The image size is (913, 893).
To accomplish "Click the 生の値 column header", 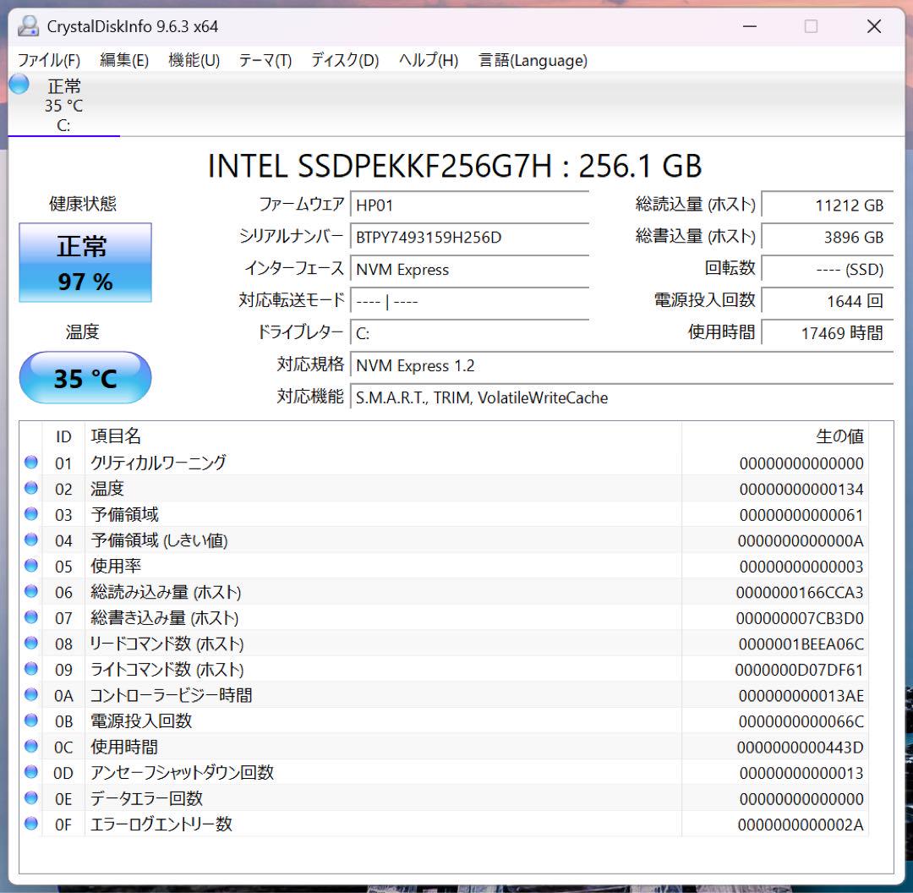I will tap(775, 436).
